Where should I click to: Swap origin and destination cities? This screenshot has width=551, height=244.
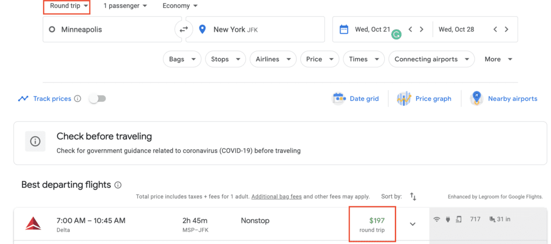pos(184,30)
